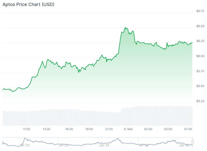Screen dimensions: 207x151
Task: Click the price line's highest peak near $6.50
Action: 125,27
